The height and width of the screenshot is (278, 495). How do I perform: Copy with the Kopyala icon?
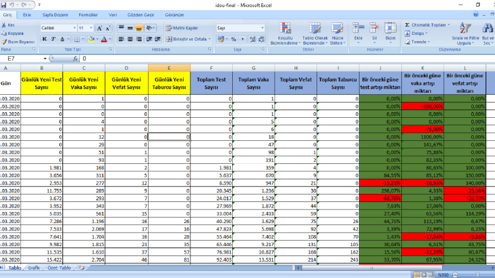tap(4, 33)
